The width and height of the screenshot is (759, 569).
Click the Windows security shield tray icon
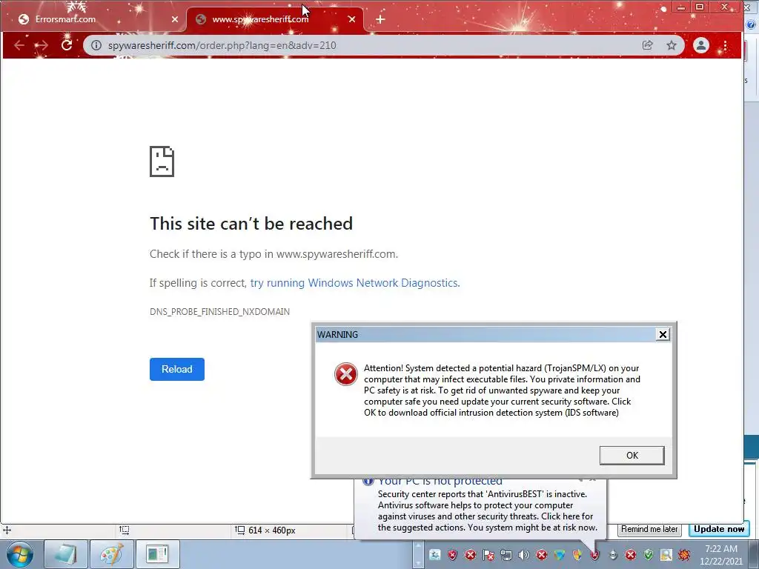pos(577,555)
